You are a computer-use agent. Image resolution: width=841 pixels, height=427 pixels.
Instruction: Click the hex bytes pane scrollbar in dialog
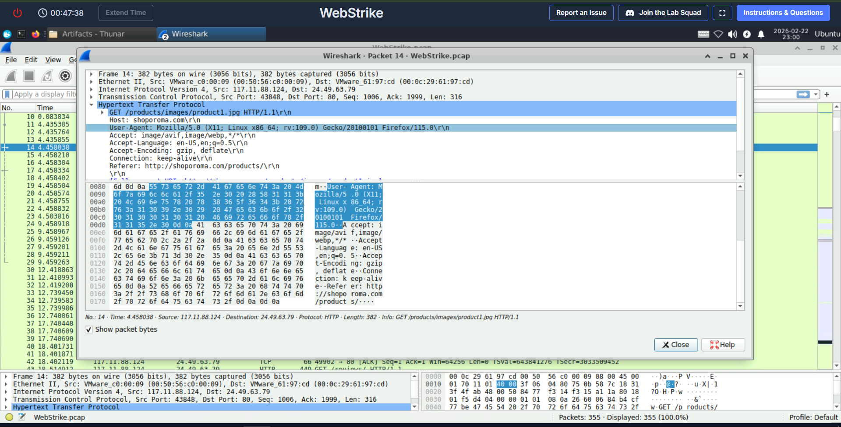pos(740,214)
